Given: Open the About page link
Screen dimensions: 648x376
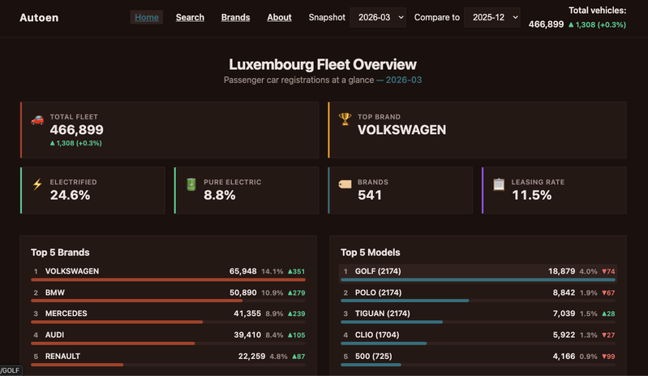Looking at the screenshot, I should pyautogui.click(x=279, y=17).
